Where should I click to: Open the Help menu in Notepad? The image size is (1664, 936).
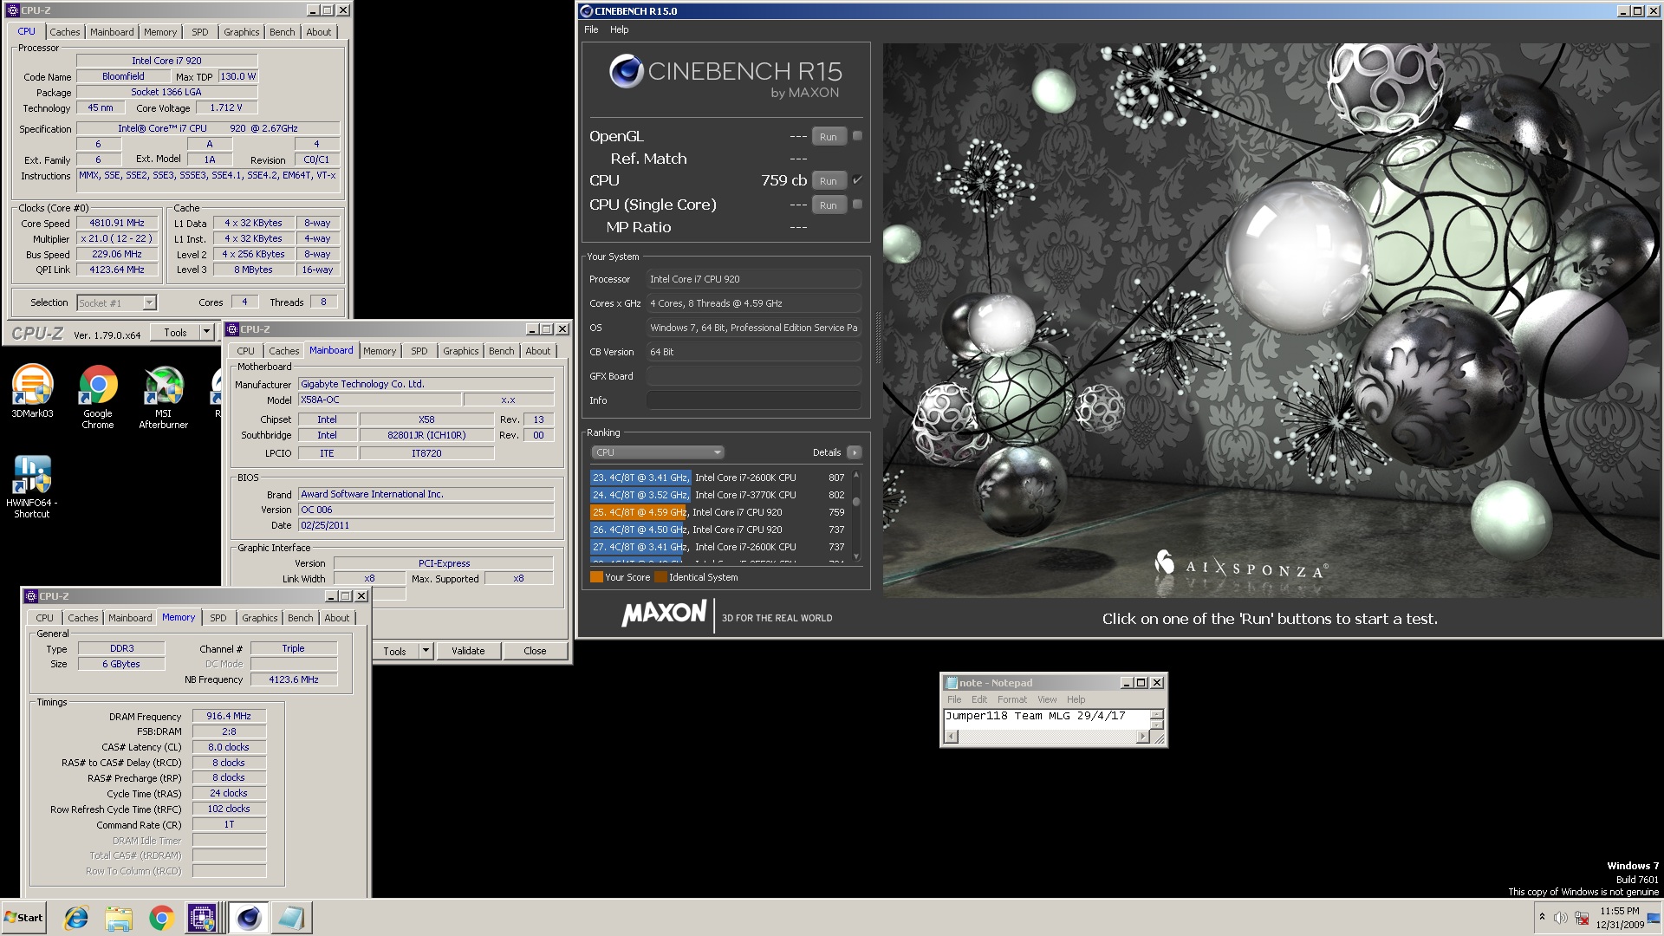[1076, 699]
